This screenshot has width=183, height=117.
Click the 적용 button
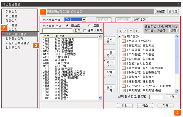tap(165, 106)
